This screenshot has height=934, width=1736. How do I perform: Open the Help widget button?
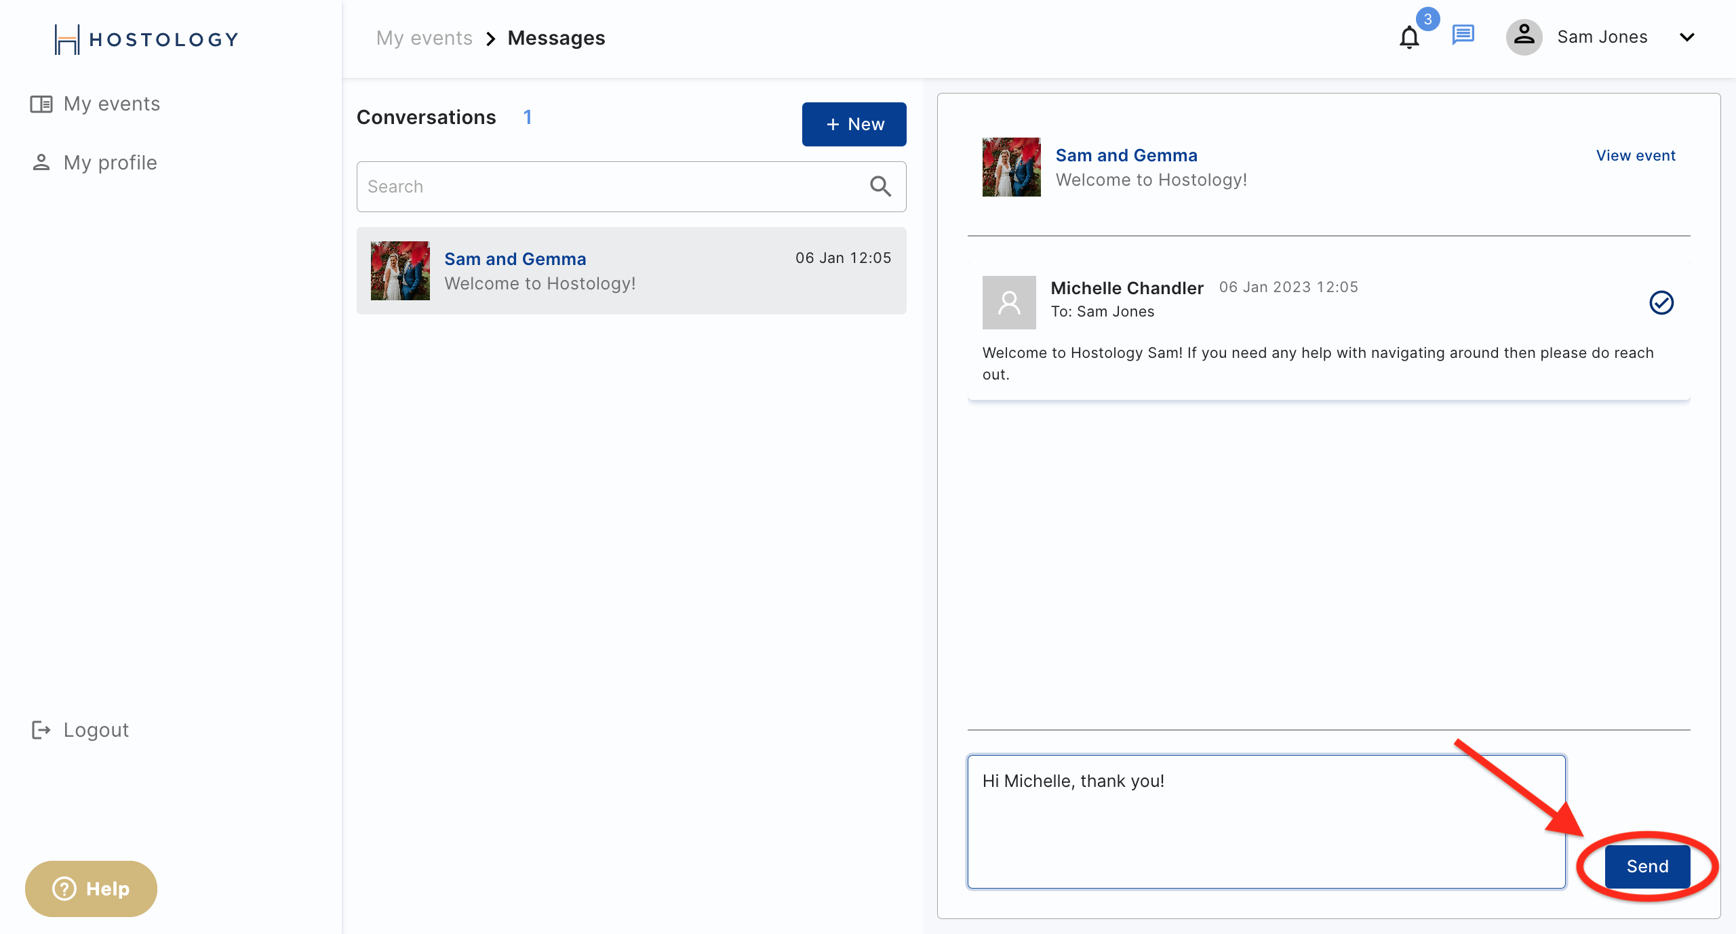(91, 889)
